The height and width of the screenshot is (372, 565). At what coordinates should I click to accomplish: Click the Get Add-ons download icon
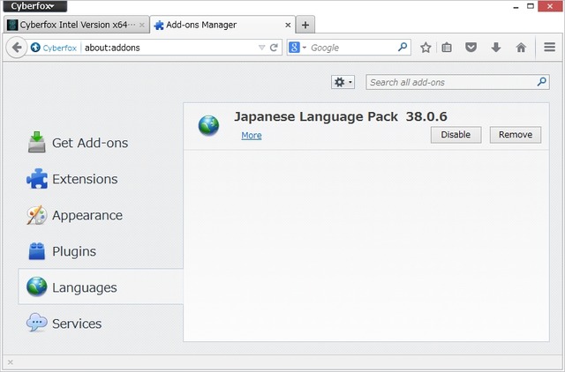coord(37,142)
